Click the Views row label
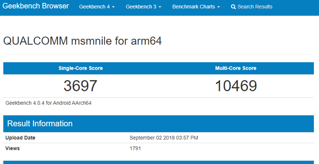 pyautogui.click(x=13, y=148)
